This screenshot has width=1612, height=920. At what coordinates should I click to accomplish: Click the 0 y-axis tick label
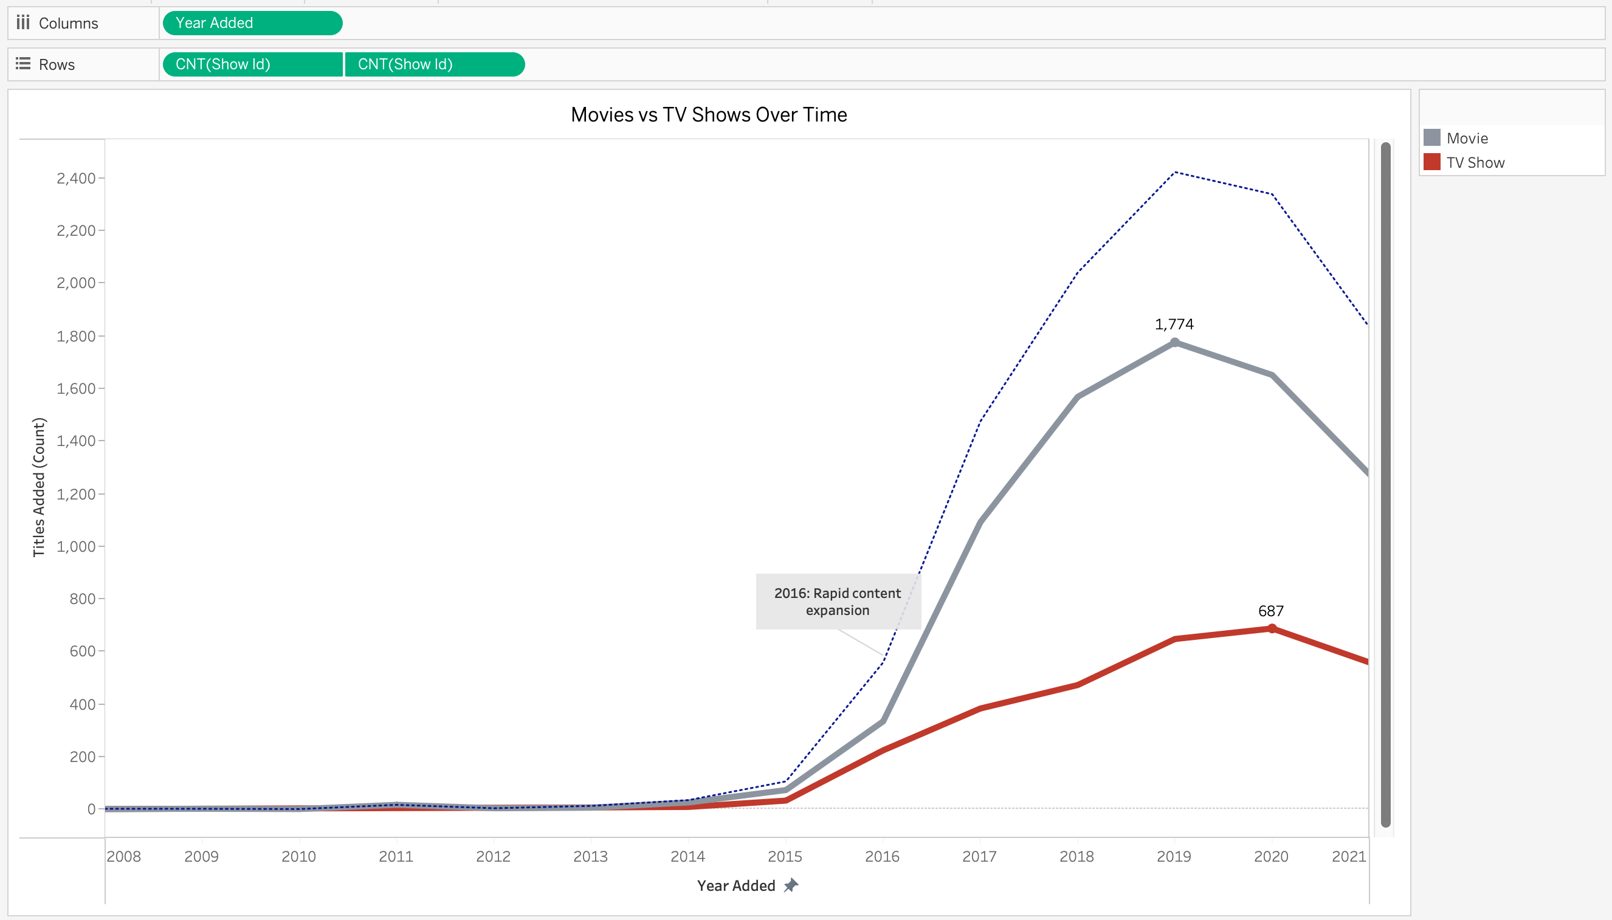pos(92,809)
